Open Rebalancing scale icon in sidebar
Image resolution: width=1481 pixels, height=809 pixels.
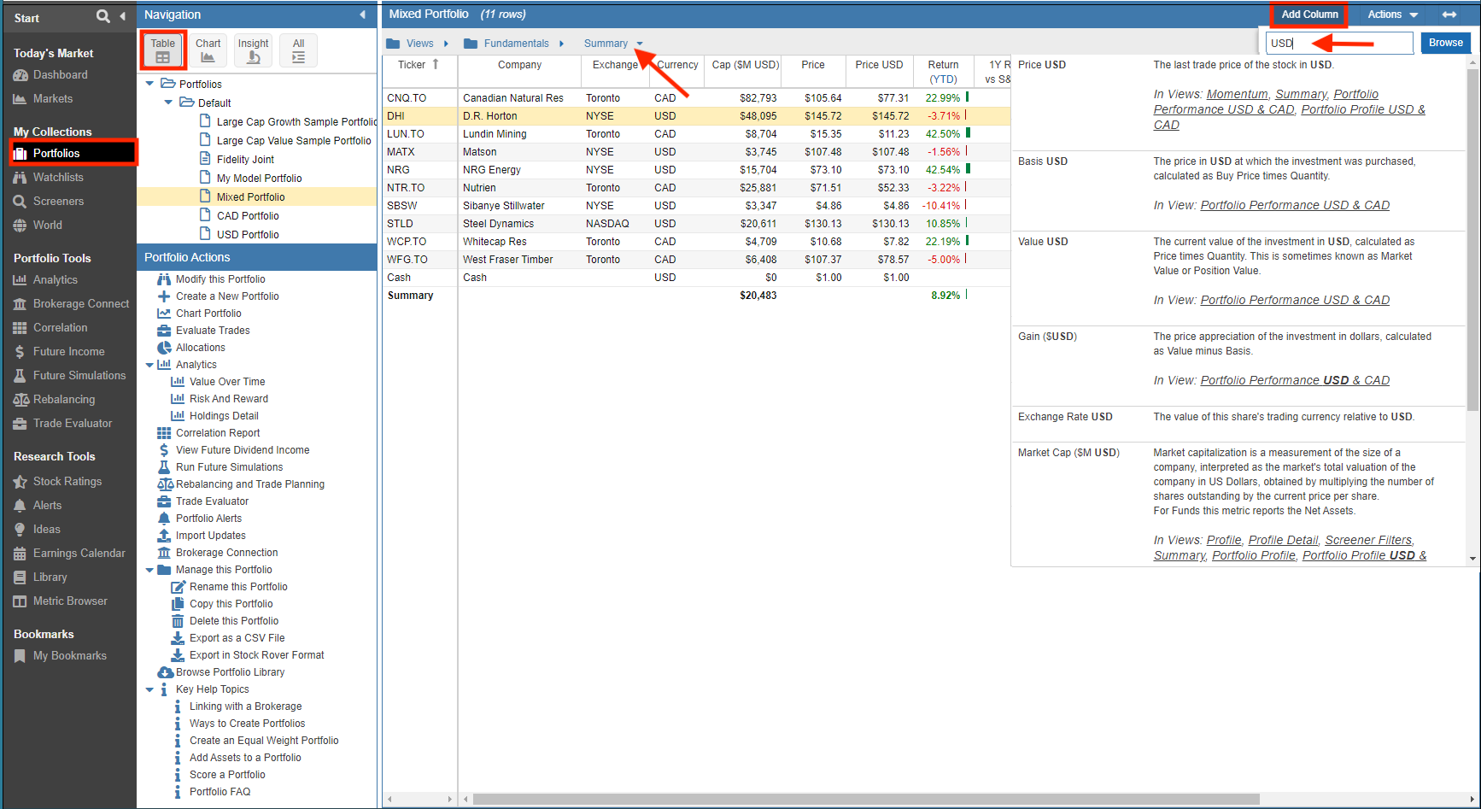[x=20, y=400]
